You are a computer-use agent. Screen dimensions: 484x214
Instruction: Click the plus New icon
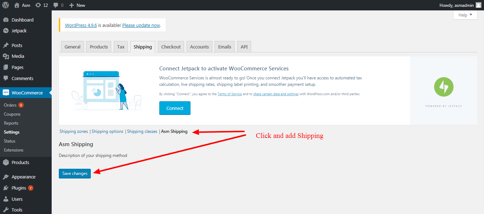(71, 5)
